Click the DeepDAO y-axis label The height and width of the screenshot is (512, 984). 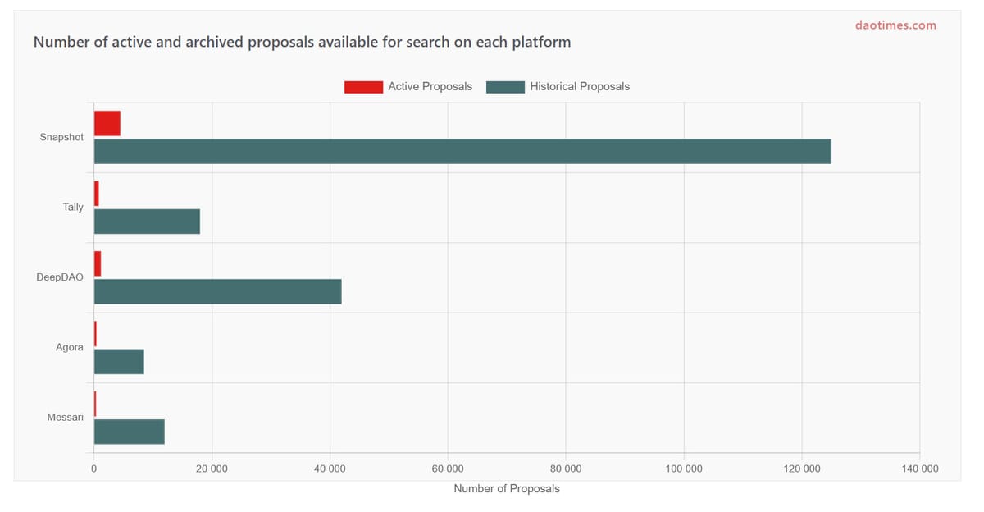coord(60,277)
